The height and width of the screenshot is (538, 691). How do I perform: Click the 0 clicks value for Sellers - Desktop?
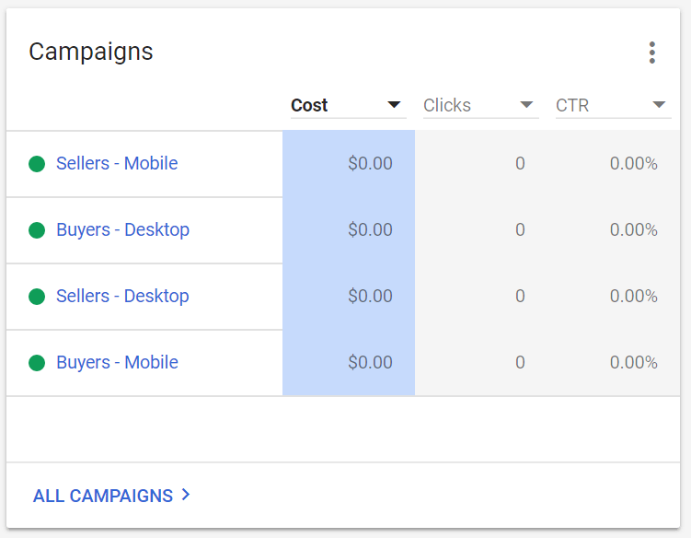pos(520,296)
